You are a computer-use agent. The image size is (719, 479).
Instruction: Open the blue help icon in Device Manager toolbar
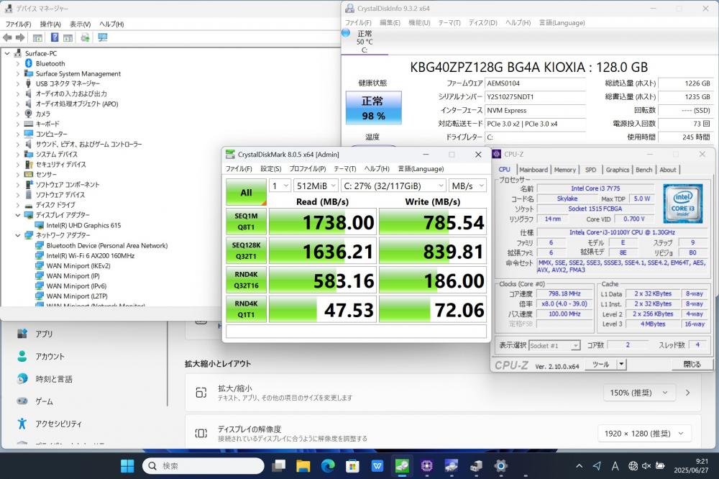(55, 37)
